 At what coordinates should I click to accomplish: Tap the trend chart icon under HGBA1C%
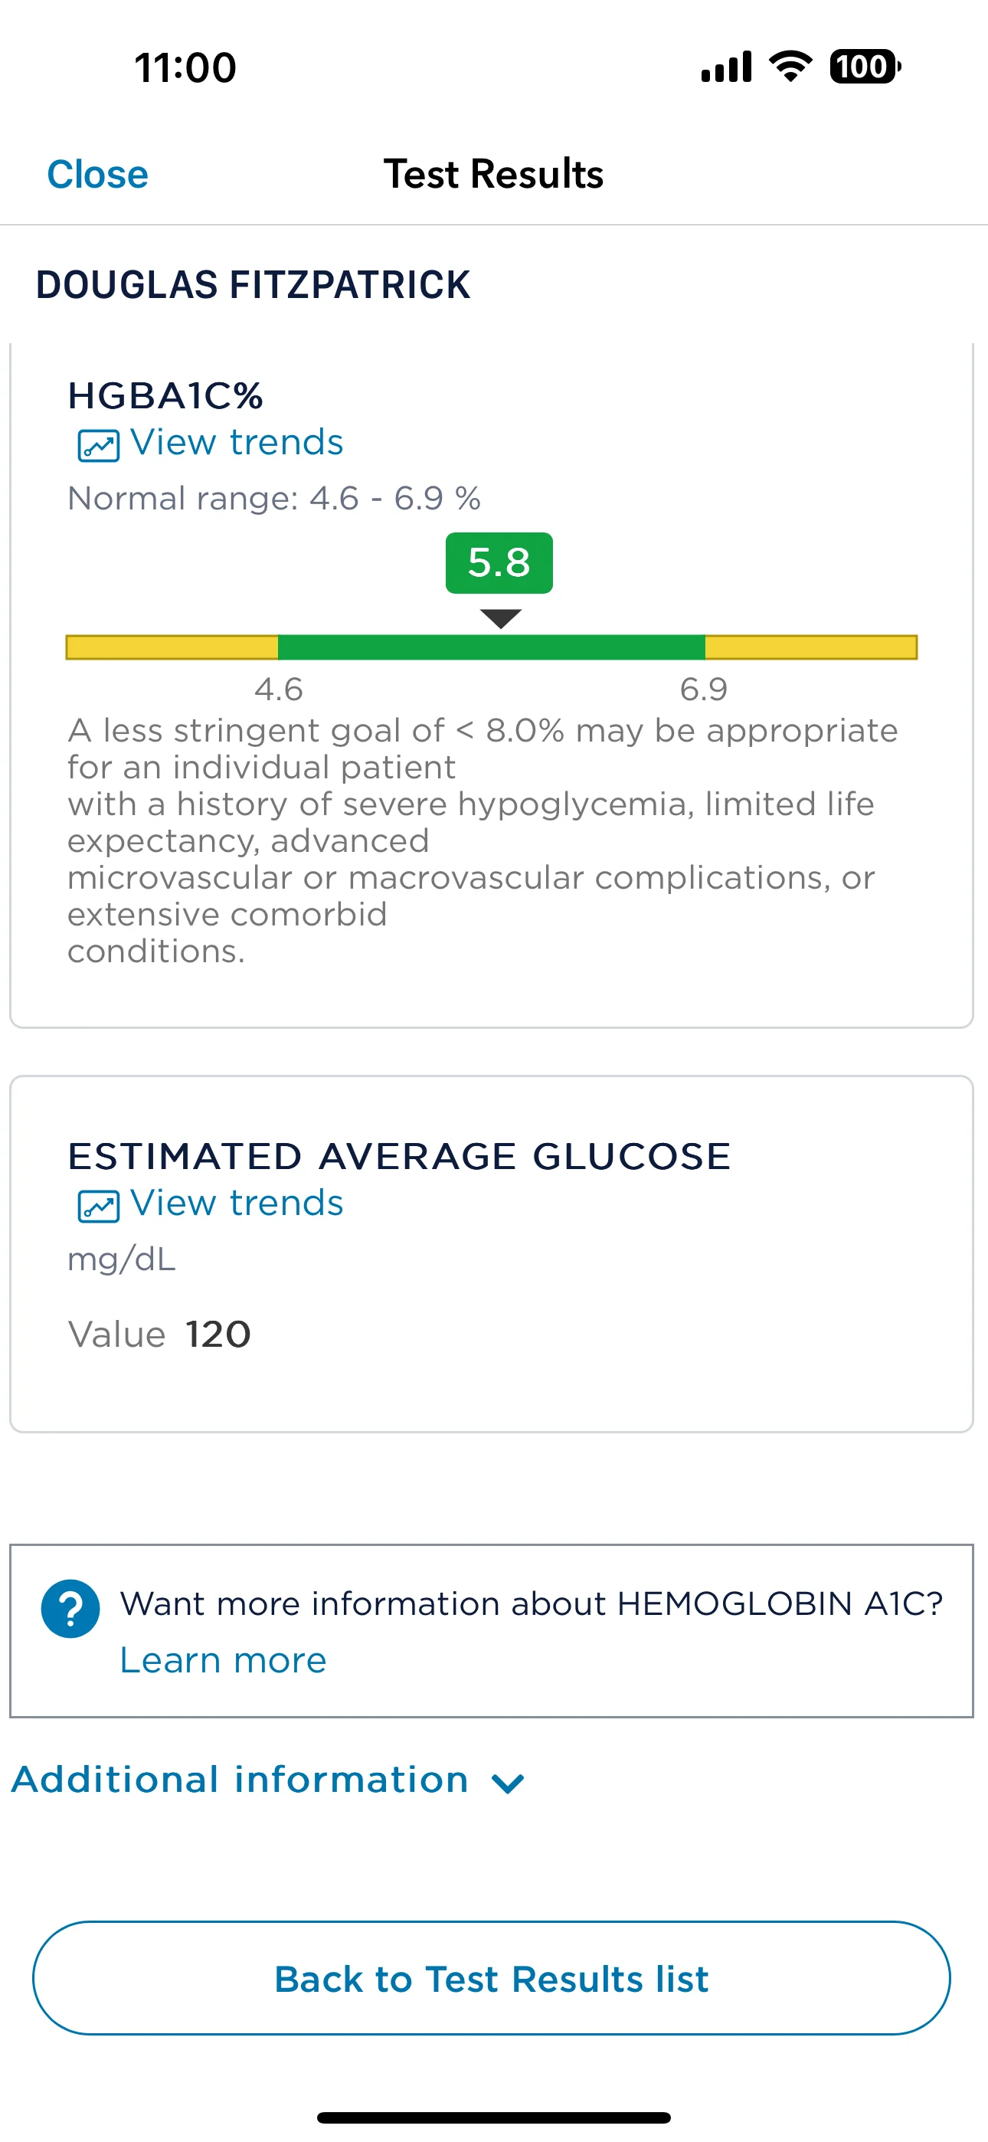pos(98,446)
